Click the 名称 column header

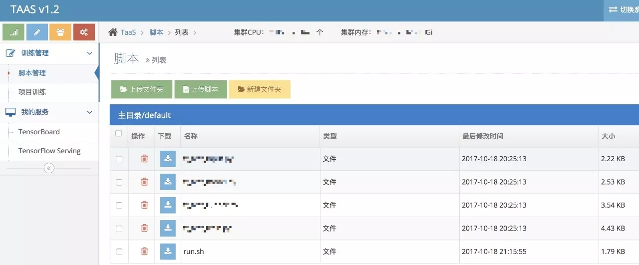coord(191,136)
